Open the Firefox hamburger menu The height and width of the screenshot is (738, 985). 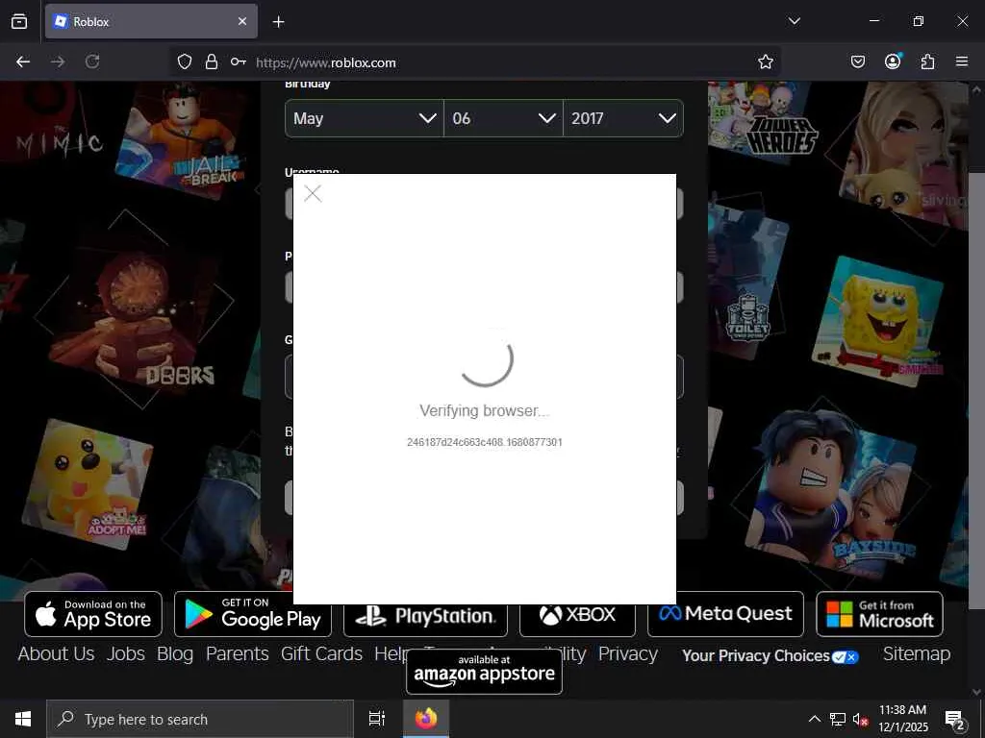pyautogui.click(x=962, y=61)
